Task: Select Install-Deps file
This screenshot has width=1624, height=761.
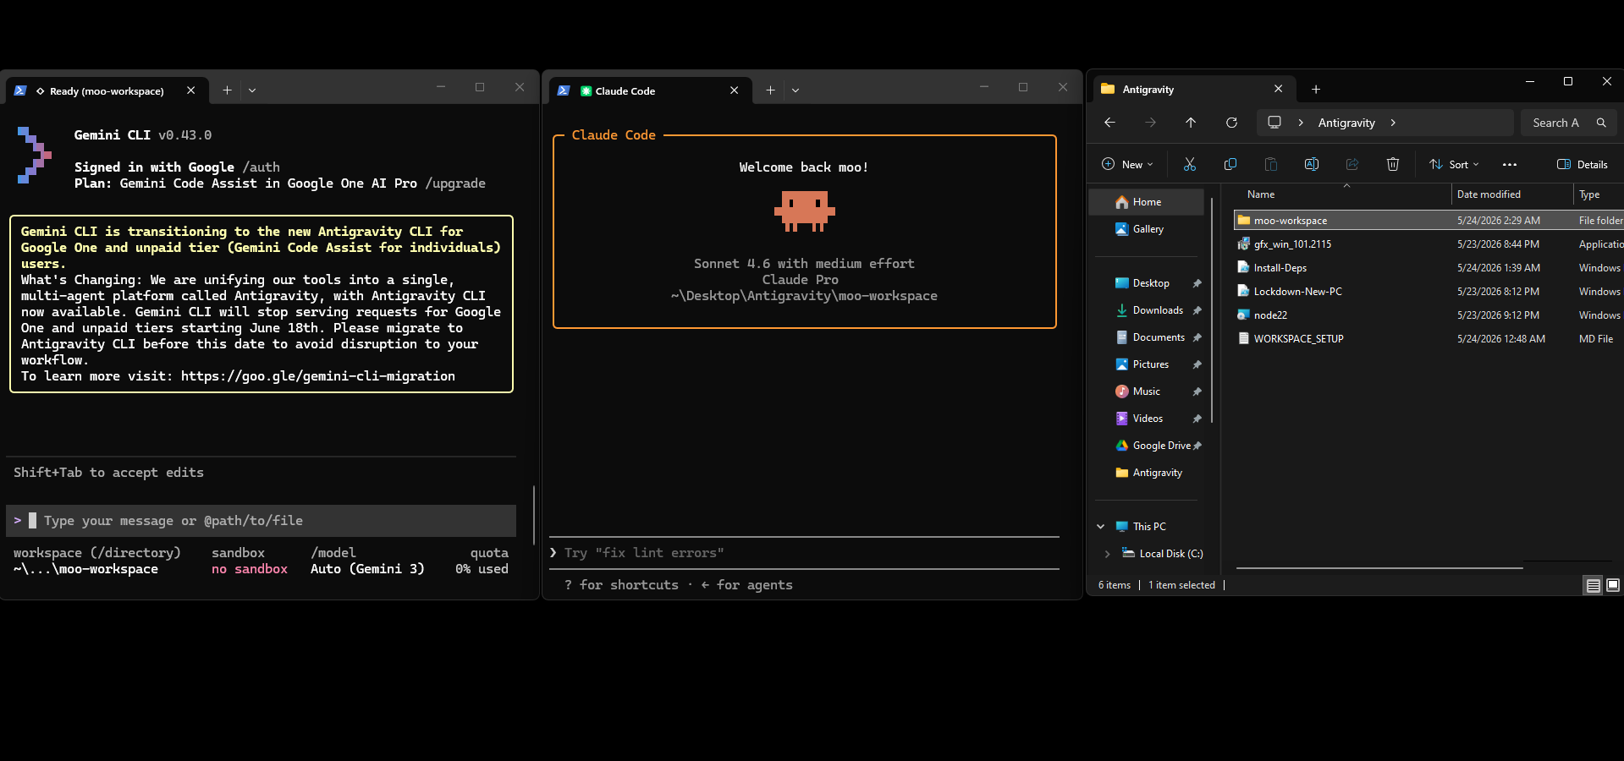Action: coord(1429,268)
